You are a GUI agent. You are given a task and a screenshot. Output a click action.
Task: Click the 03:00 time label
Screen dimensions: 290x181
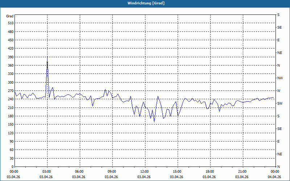[x=46, y=172]
